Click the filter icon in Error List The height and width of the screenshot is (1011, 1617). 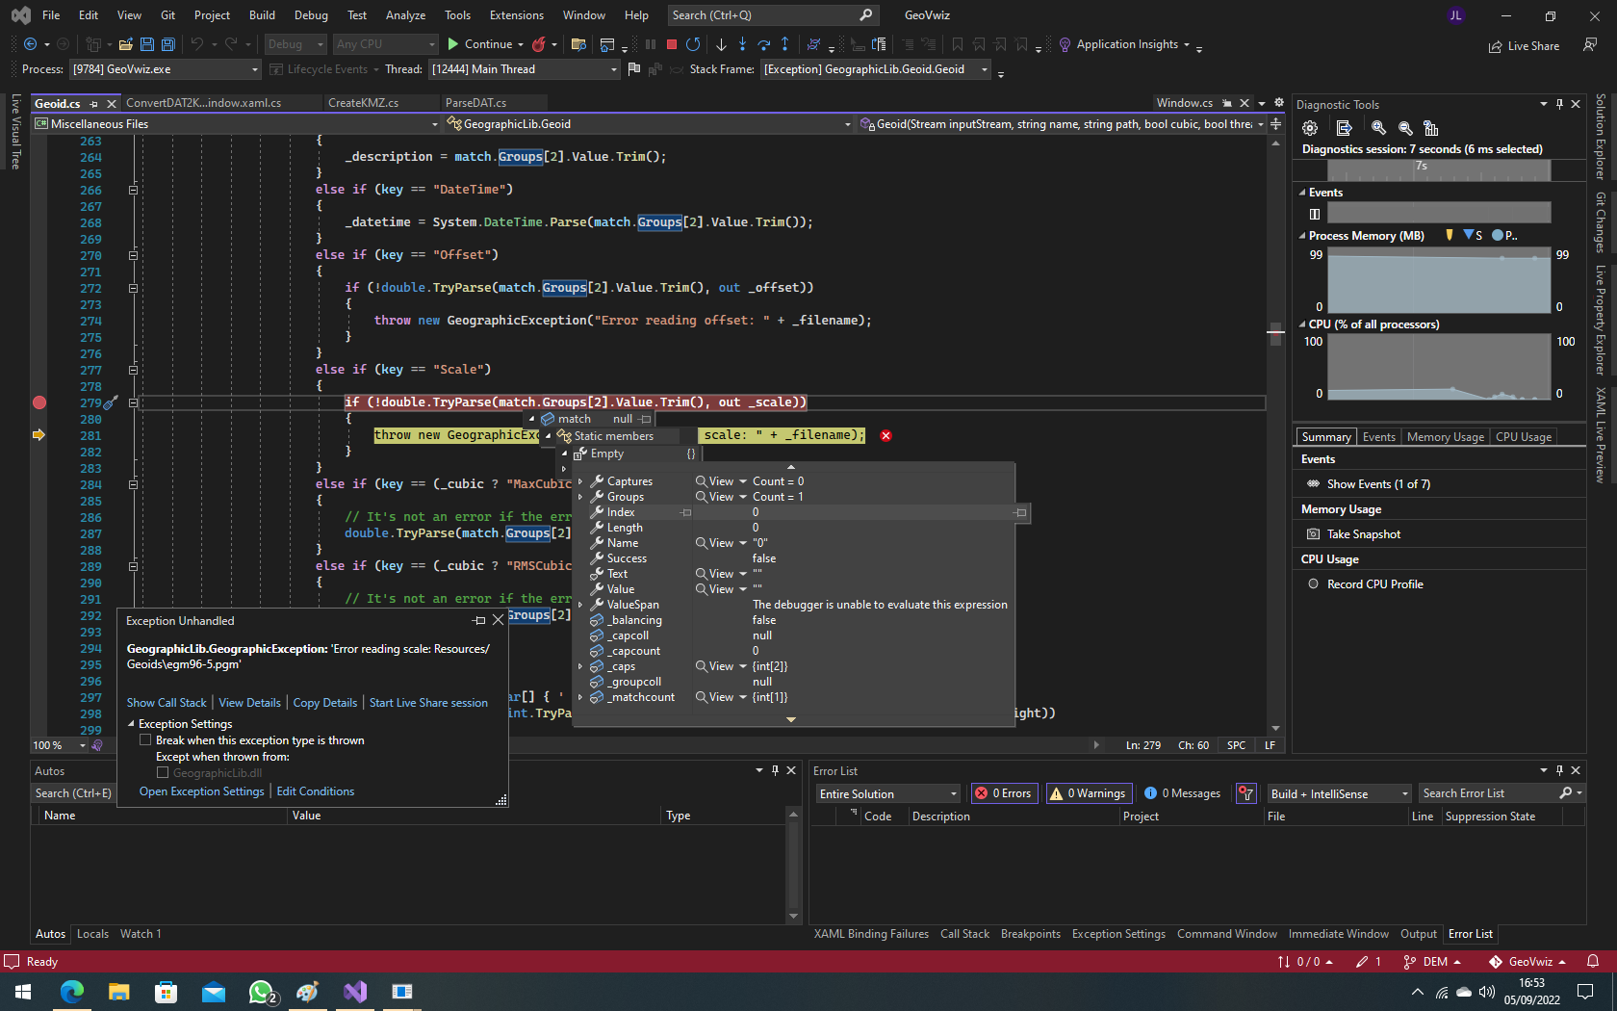1246,793
